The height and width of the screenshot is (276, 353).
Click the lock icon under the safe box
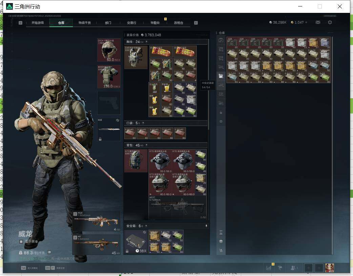click(x=127, y=251)
